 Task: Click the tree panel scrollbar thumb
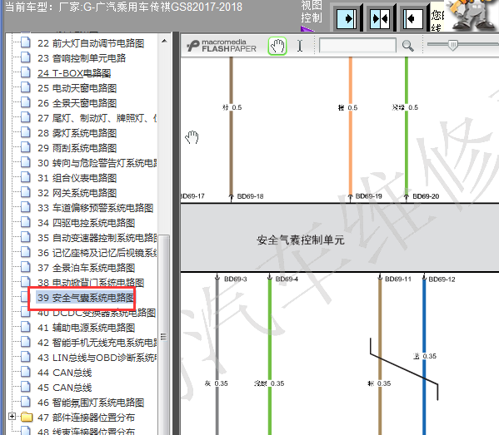[x=163, y=336]
